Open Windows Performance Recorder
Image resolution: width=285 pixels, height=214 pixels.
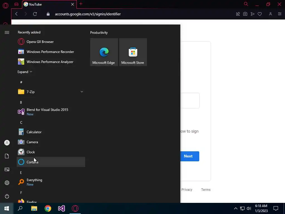click(51, 52)
